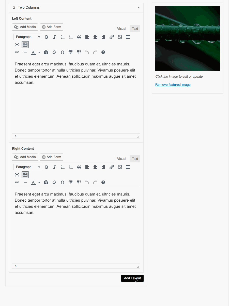The width and height of the screenshot is (229, 306).
Task: Click help icon in Right Content toolbar
Action: click(103, 182)
